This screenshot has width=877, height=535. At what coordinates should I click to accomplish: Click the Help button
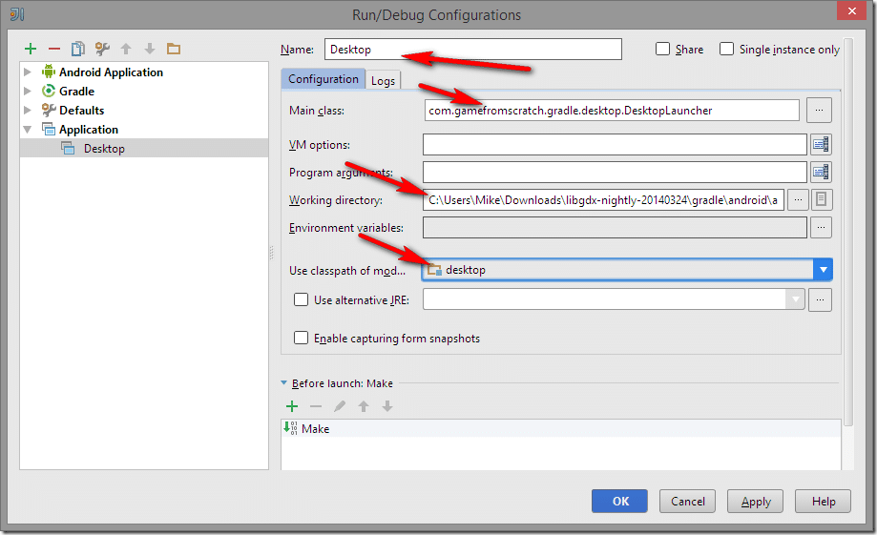pyautogui.click(x=823, y=501)
